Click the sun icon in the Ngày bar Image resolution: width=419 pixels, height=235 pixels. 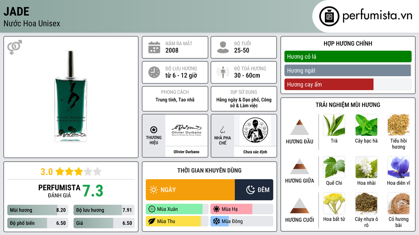click(x=154, y=190)
